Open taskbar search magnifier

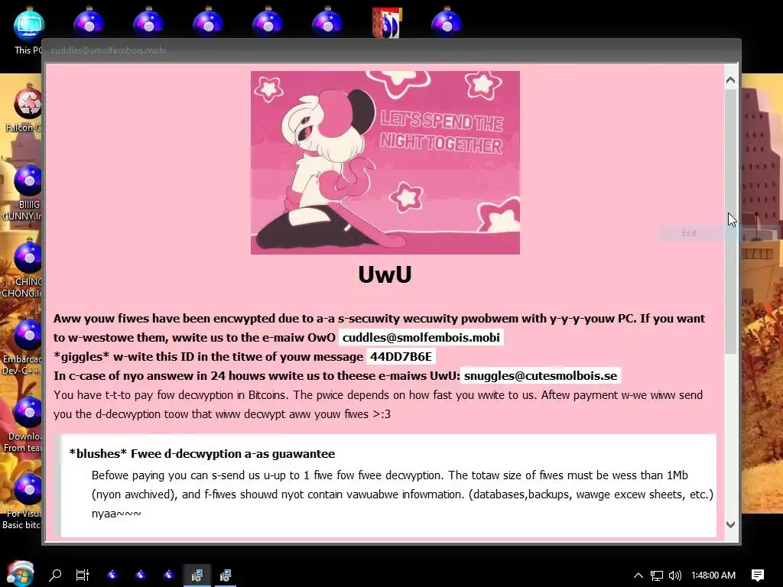[55, 575]
